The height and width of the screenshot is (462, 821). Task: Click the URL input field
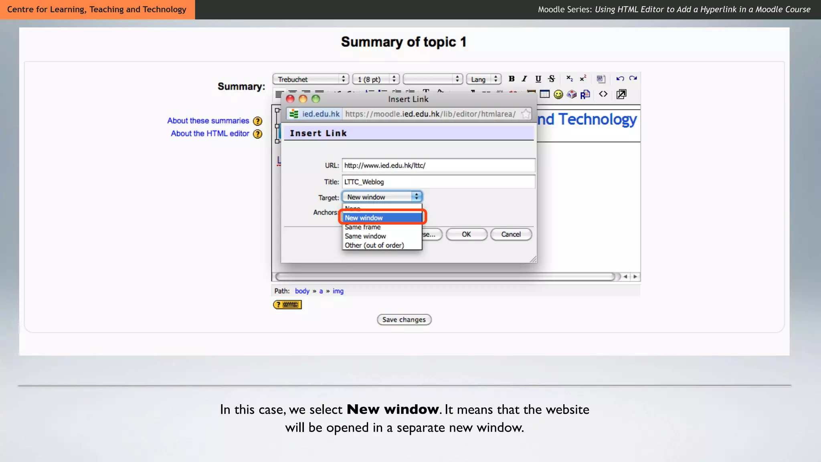coord(439,165)
